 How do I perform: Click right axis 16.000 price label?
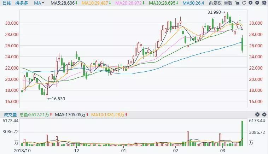(x=256, y=101)
